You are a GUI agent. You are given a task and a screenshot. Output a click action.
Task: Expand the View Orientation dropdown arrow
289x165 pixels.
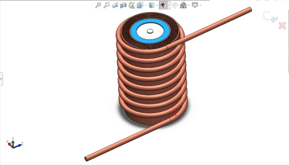pyautogui.click(x=146, y=5)
